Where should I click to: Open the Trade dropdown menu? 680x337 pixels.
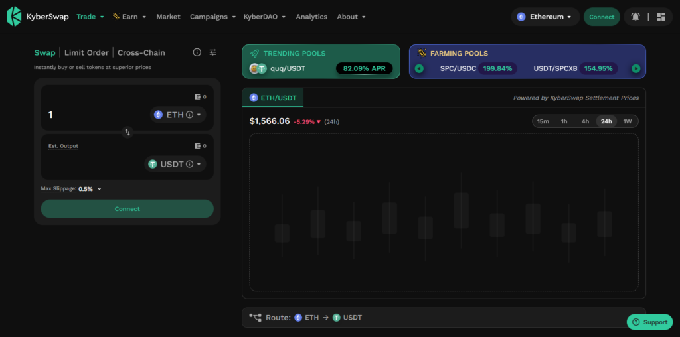click(x=90, y=17)
